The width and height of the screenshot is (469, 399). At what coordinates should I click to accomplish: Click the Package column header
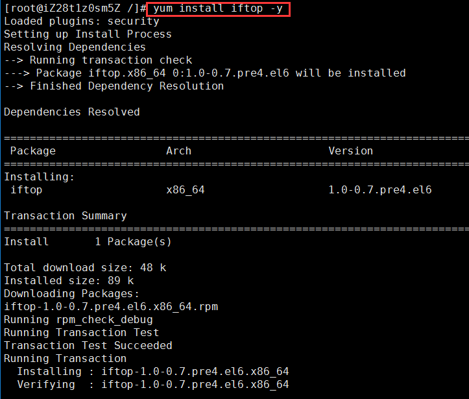pos(32,151)
